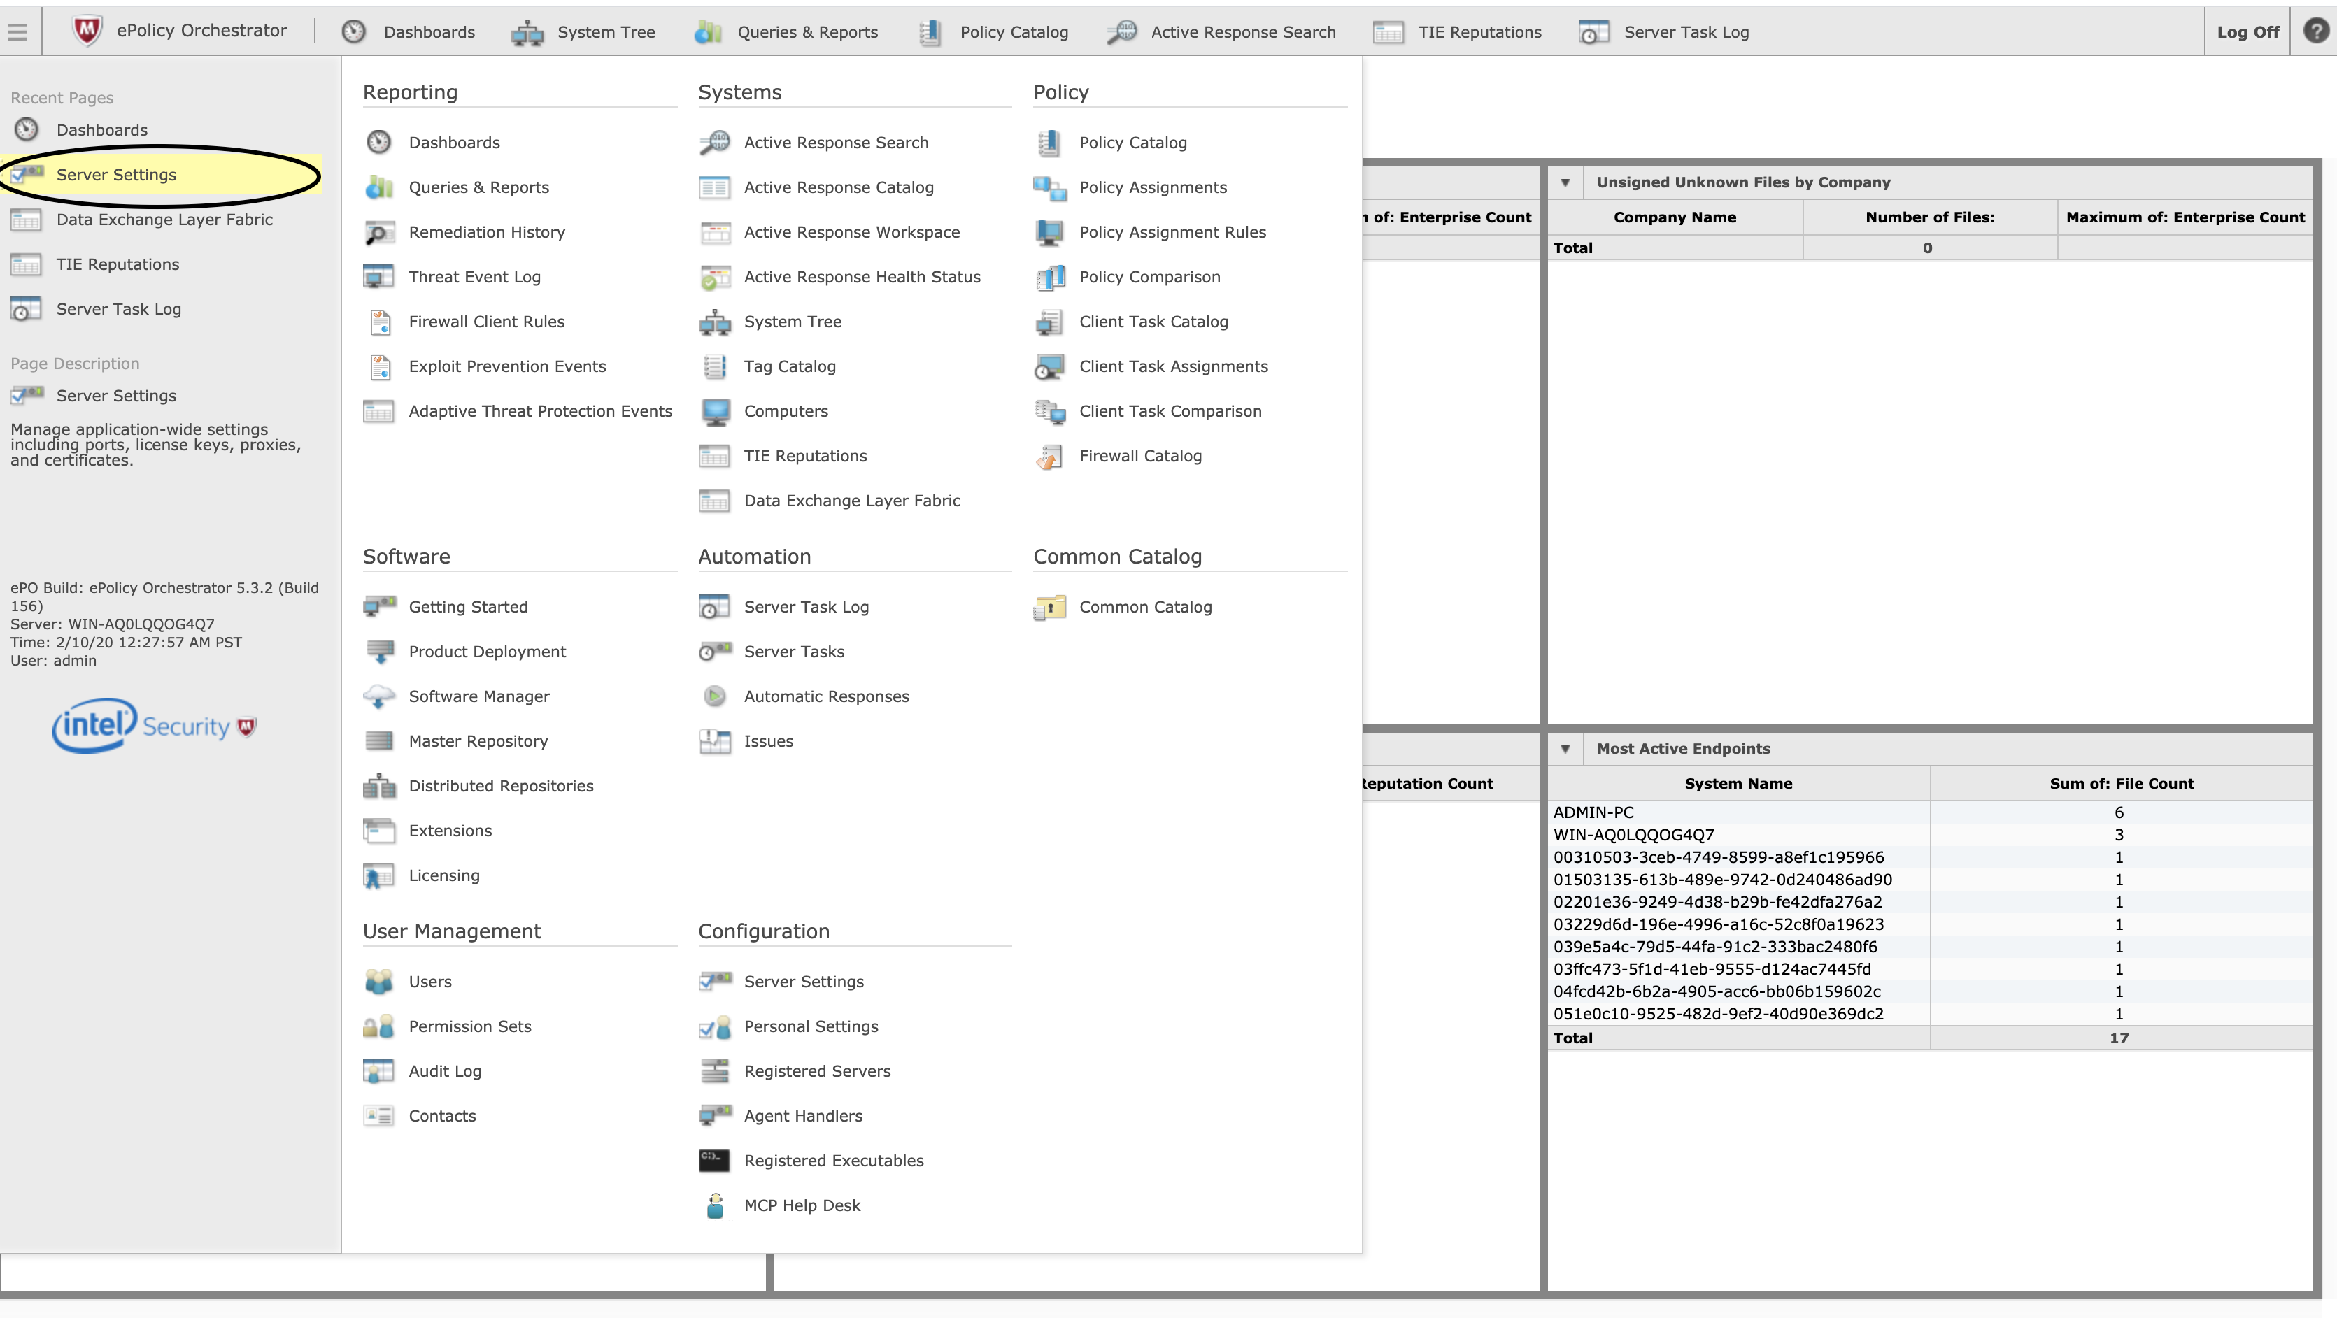Screen dimensions: 2337x1318
Task: Click the MCP Help Desk person icon
Action: pos(715,1205)
